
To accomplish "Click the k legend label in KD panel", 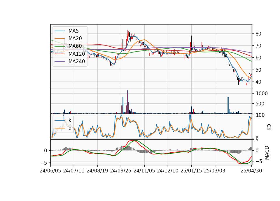I will pyautogui.click(x=70, y=120).
